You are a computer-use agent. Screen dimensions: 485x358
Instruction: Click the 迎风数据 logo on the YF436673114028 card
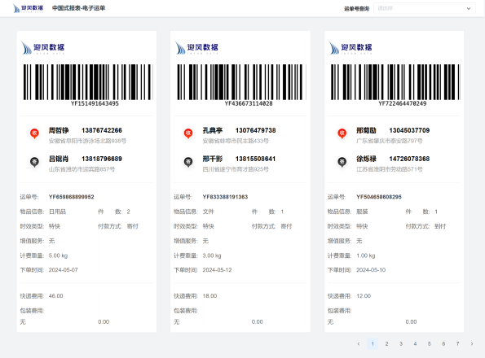(x=196, y=48)
